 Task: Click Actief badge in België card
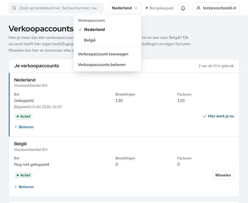24,175
